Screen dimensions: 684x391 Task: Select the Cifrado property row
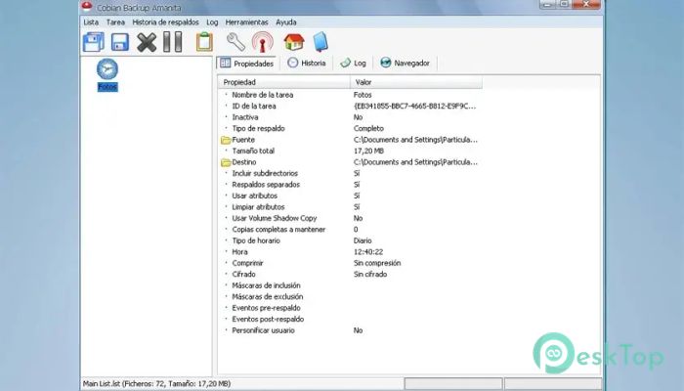350,275
